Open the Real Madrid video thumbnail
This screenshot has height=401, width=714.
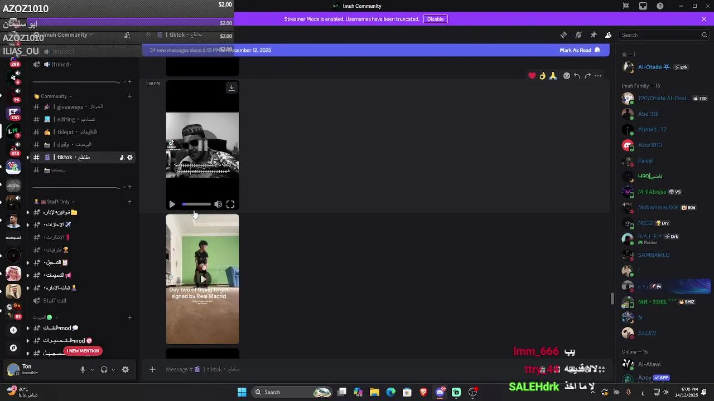[x=202, y=279]
